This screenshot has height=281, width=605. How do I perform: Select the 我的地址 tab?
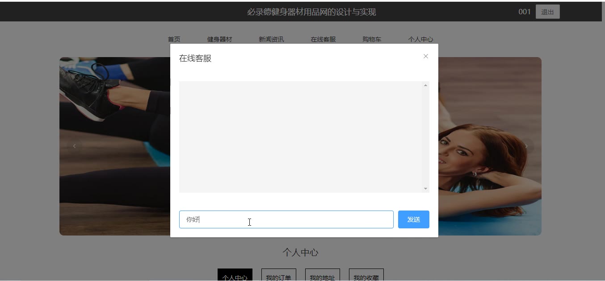pyautogui.click(x=322, y=276)
